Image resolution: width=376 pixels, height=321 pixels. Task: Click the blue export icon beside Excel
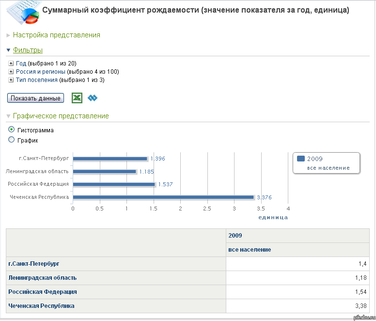[x=93, y=98]
